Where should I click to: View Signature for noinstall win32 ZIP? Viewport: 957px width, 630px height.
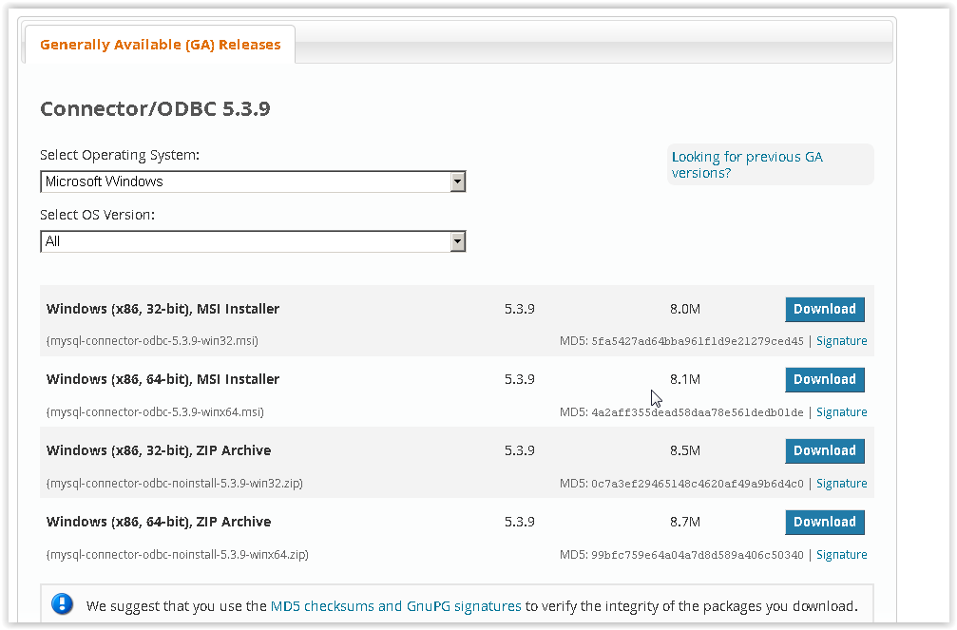coord(841,483)
